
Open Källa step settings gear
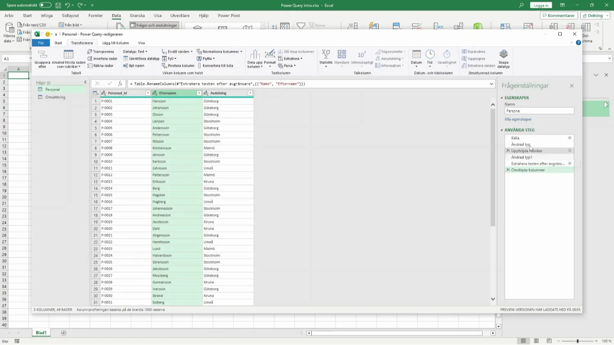click(x=569, y=138)
